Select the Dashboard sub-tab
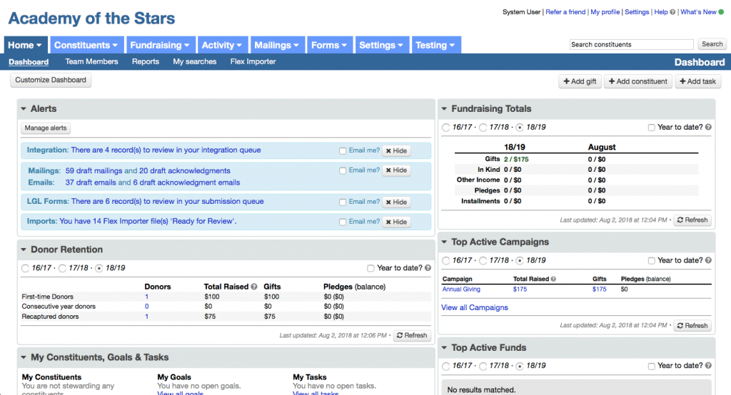The height and width of the screenshot is (395, 731). (29, 62)
